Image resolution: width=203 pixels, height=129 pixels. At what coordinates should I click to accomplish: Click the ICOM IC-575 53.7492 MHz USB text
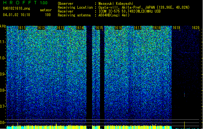click(x=130, y=11)
